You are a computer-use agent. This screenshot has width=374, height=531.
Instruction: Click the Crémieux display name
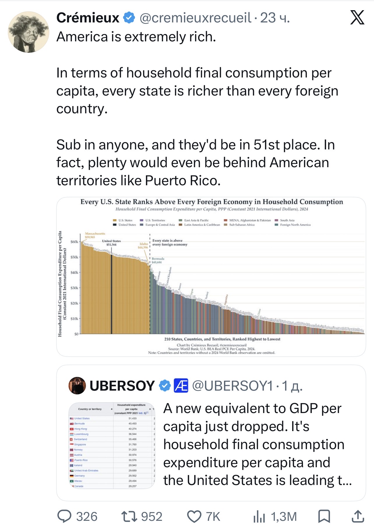tap(88, 18)
